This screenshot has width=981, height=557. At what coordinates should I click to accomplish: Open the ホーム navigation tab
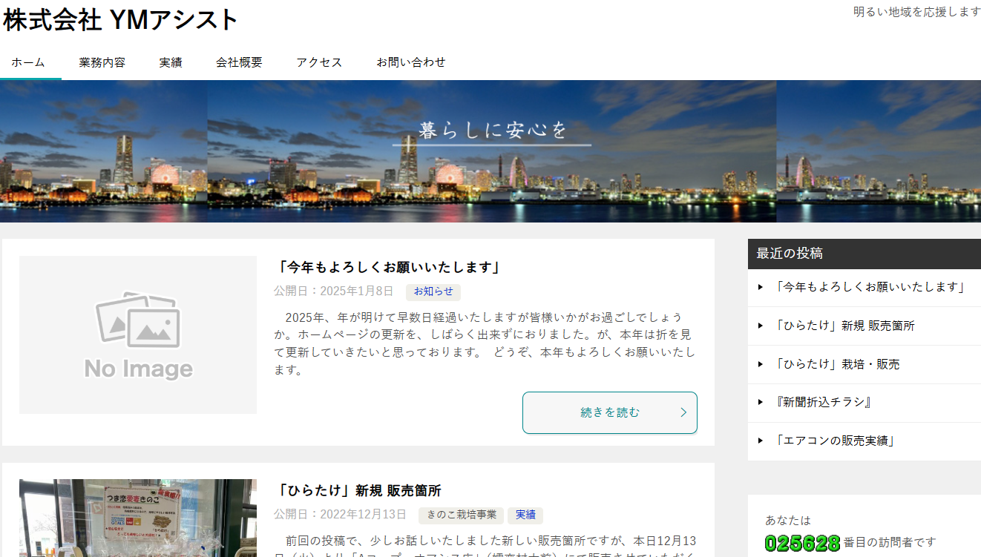(28, 62)
